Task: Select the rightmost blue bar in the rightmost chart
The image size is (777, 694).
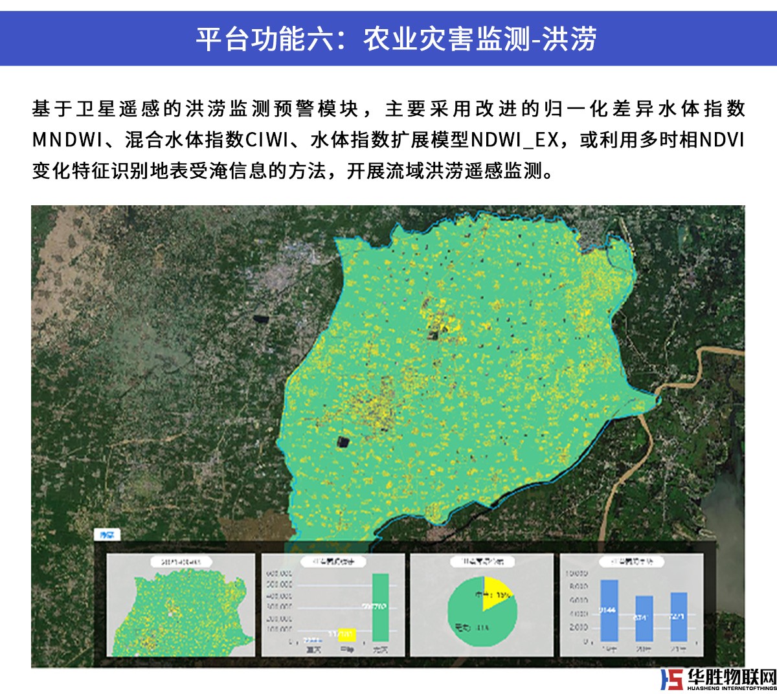Action: tap(678, 616)
